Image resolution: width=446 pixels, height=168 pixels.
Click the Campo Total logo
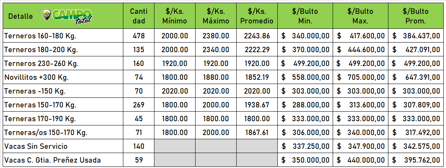pos(68,16)
